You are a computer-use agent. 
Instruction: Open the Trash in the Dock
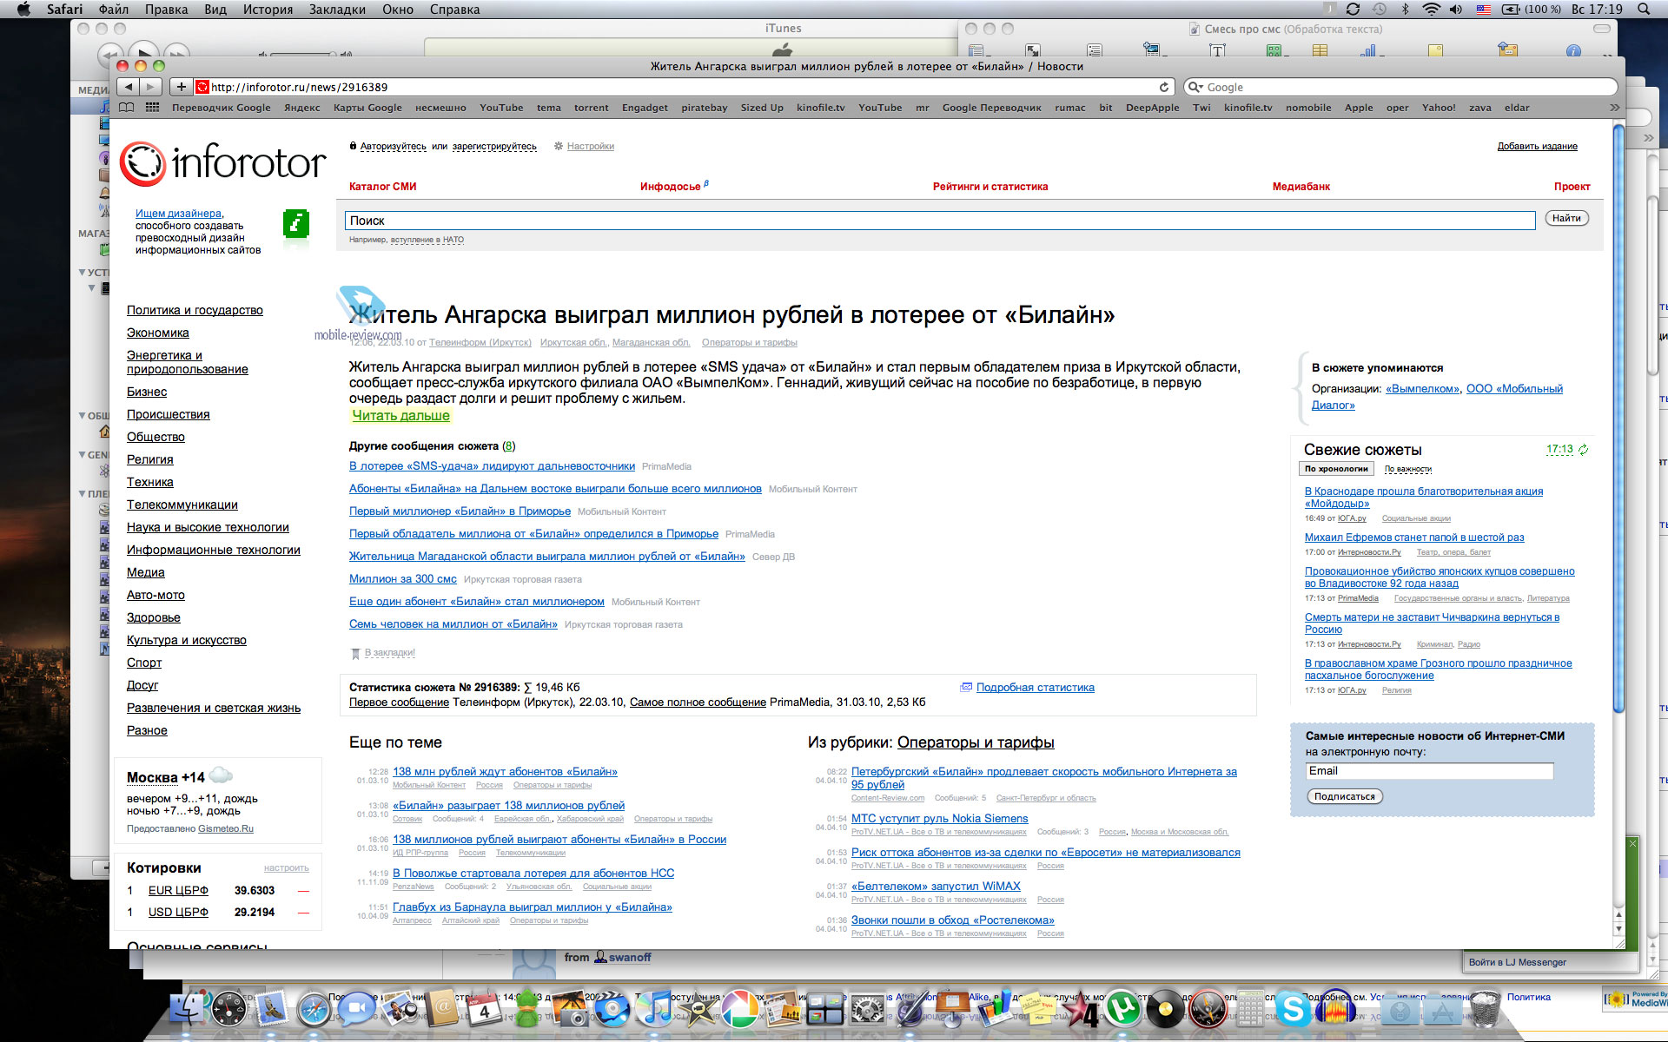tap(1485, 1009)
